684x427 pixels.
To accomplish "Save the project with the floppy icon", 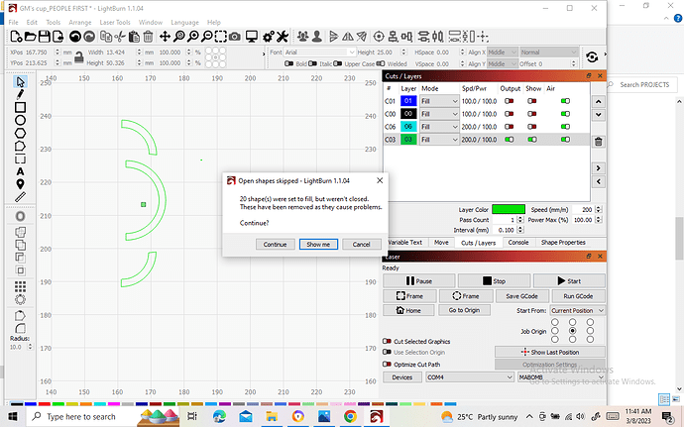I will click(x=44, y=37).
